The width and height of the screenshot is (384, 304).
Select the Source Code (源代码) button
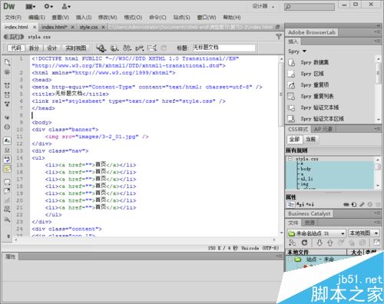click(14, 37)
